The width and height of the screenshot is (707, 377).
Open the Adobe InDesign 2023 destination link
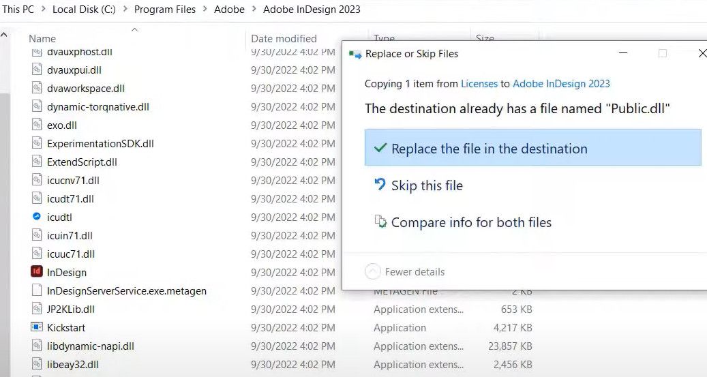561,84
